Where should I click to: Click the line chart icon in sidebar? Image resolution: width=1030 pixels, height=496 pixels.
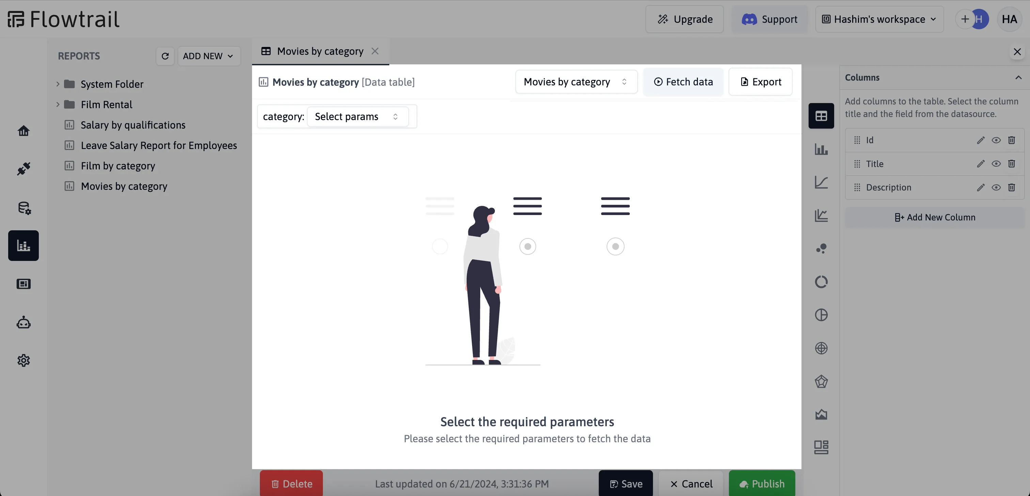click(x=821, y=182)
